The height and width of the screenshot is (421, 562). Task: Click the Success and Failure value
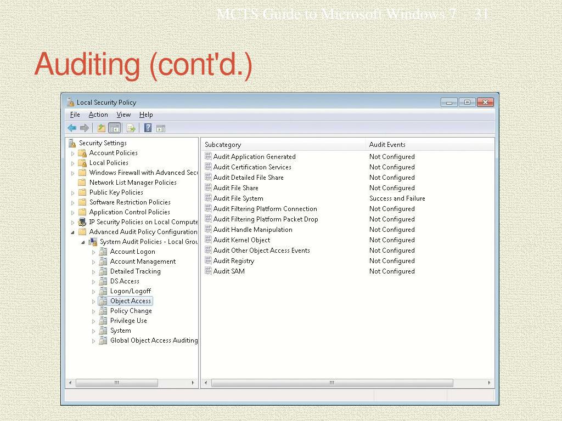point(397,198)
